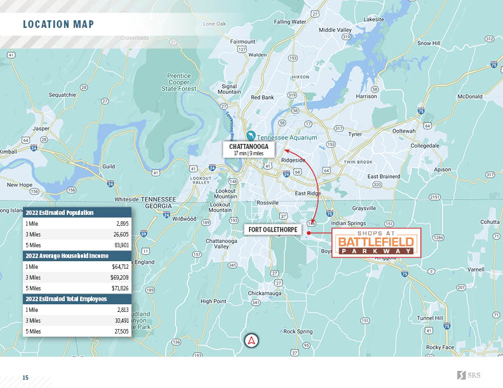Click the 5 Miles population value 83,901
The image size is (503, 388).
pyautogui.click(x=121, y=245)
